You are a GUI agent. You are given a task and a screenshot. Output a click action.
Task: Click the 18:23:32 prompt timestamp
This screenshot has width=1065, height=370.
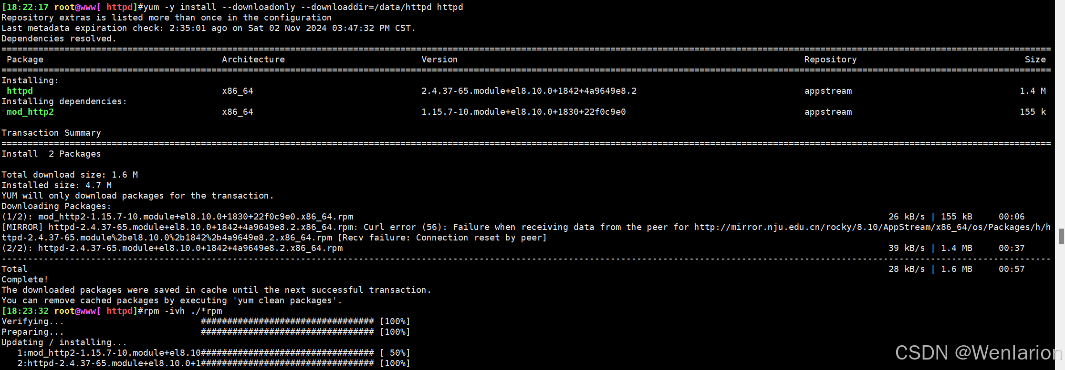pyautogui.click(x=27, y=311)
